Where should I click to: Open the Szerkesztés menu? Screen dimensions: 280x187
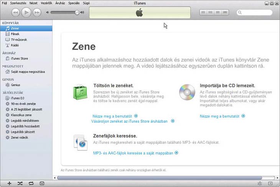click(x=18, y=3)
